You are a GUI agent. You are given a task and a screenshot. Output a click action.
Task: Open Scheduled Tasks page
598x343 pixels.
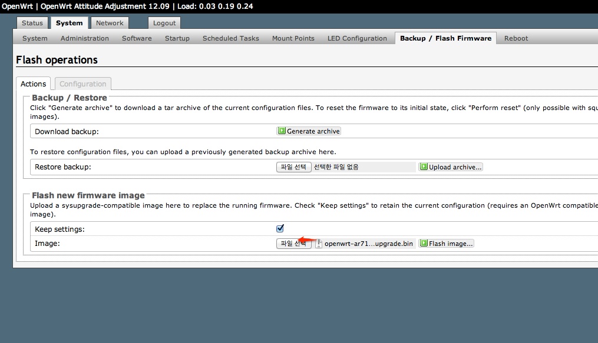tap(231, 38)
